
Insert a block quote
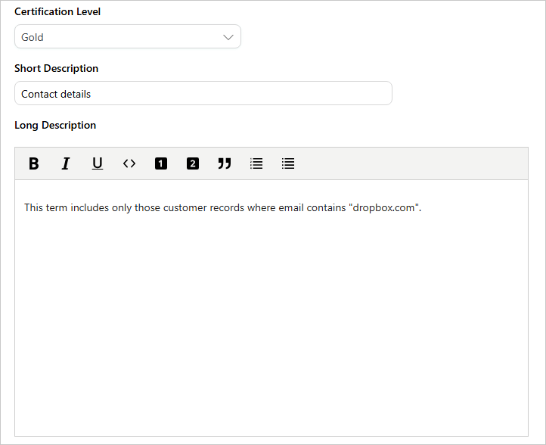pyautogui.click(x=225, y=163)
